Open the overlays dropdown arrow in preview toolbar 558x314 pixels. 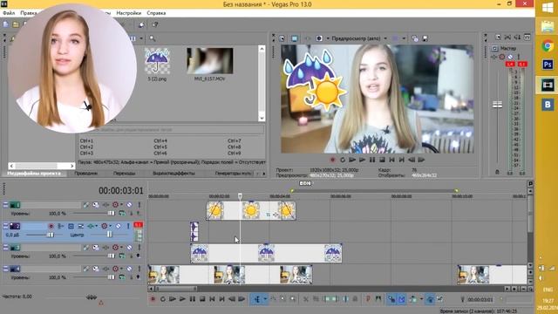pos(404,38)
